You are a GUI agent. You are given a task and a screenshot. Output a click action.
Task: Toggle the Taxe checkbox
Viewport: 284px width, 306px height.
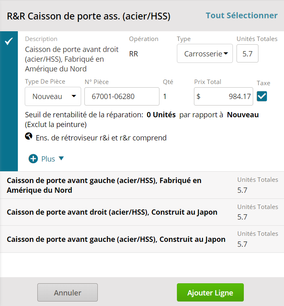click(x=262, y=96)
